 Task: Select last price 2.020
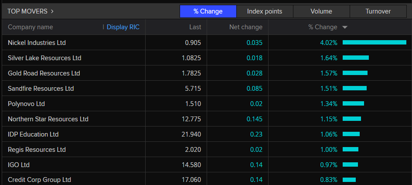193,150
